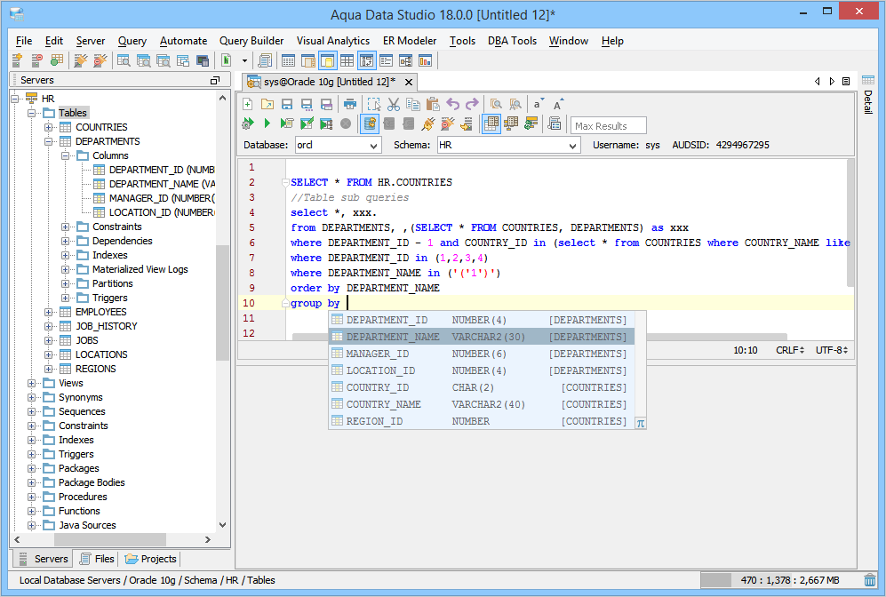Screen dimensions: 886x597
Task: Click the Copy icon in editor toolbar
Action: (x=413, y=104)
